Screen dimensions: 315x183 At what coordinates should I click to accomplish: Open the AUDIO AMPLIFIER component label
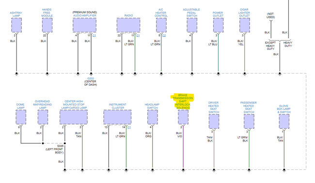pos(85,15)
